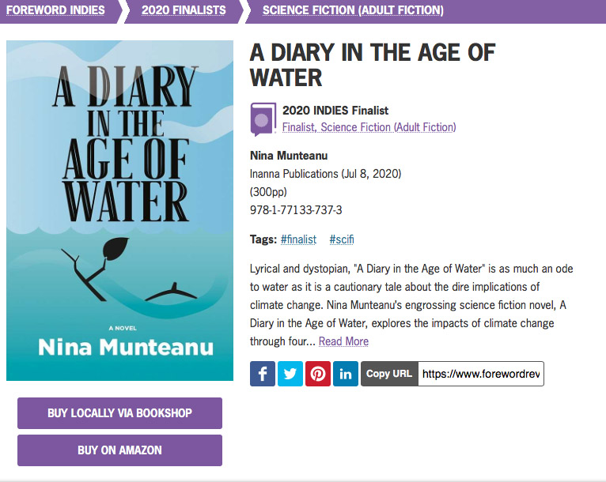The height and width of the screenshot is (482, 606).
Task: Select the share URL text field
Action: (x=480, y=374)
